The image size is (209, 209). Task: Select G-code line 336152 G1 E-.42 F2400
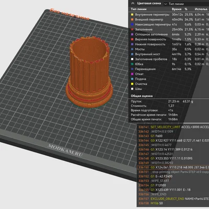click(x=173, y=177)
